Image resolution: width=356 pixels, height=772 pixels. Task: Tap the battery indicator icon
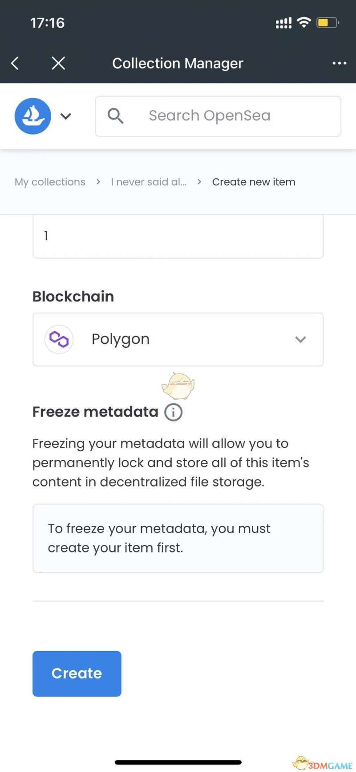(328, 22)
